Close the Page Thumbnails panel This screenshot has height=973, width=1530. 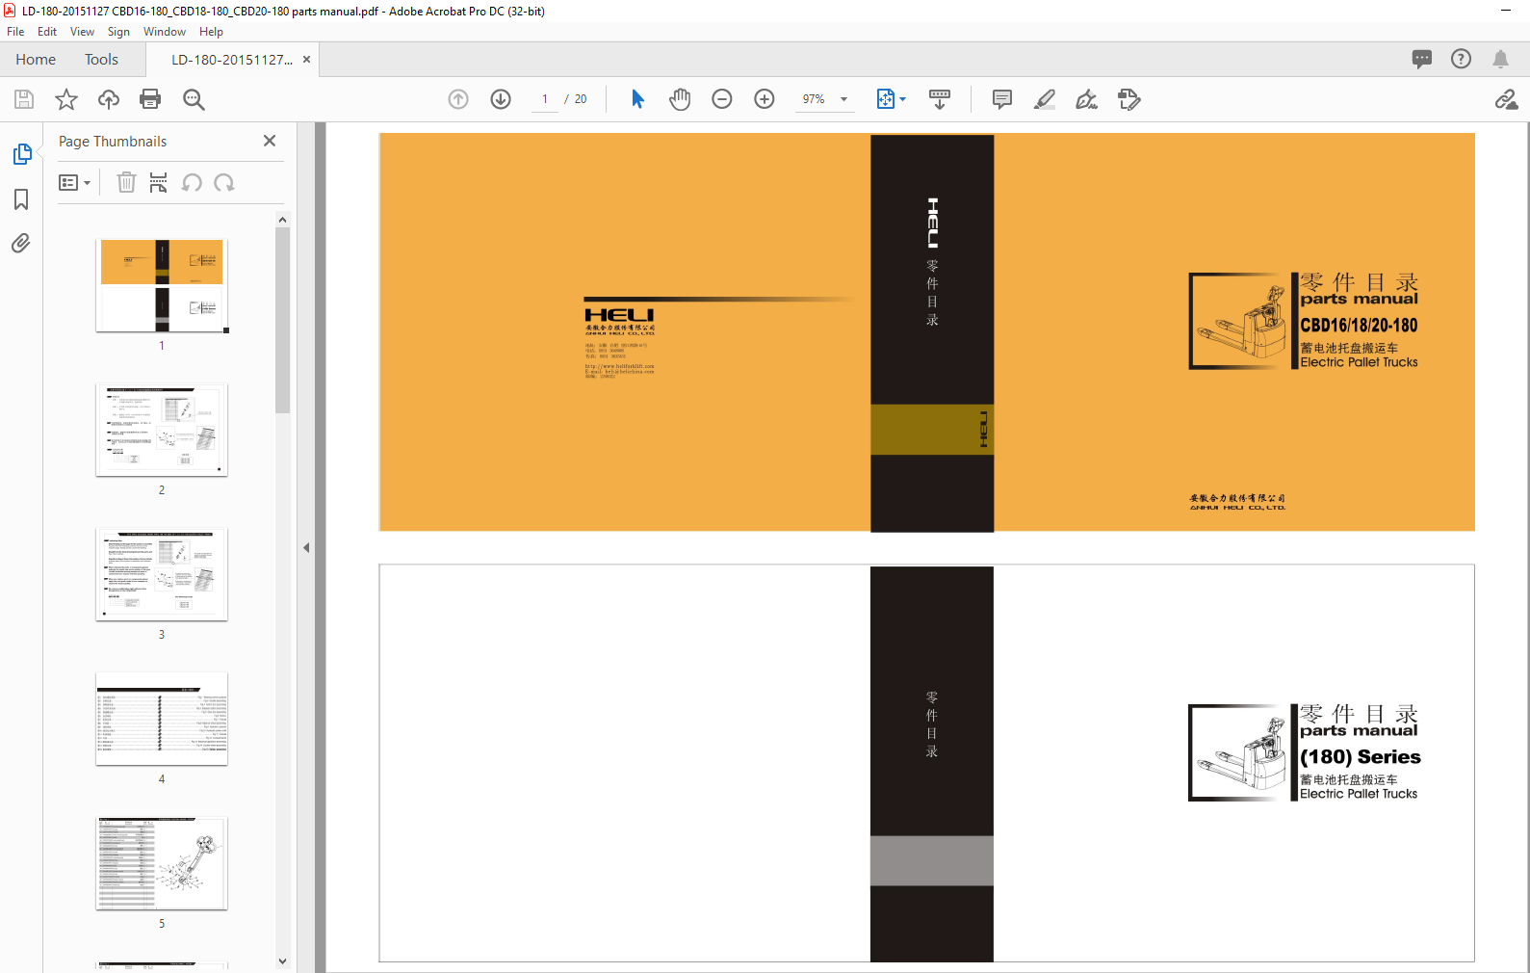pos(270,141)
